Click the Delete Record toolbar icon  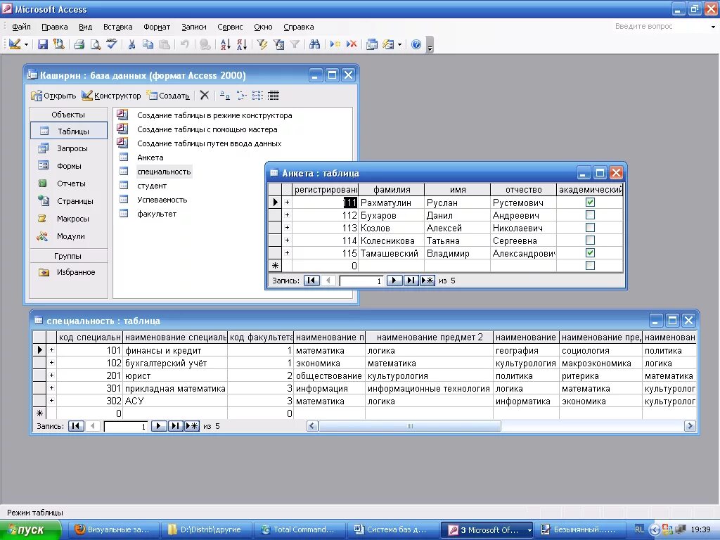[352, 44]
